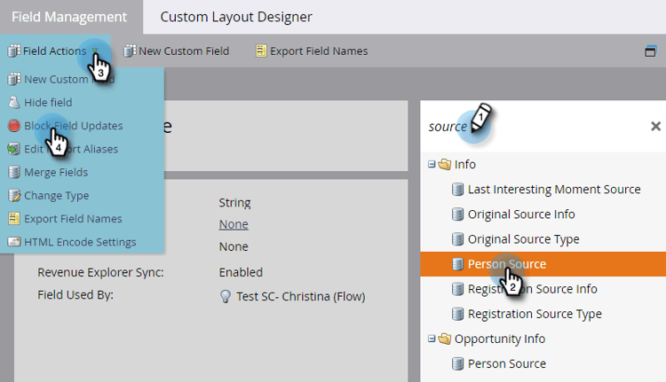Image resolution: width=666 pixels, height=382 pixels.
Task: Collapse the Info folder in the tree
Action: [432, 164]
